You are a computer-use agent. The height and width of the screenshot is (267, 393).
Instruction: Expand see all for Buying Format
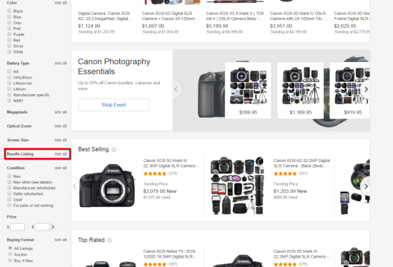pos(61,240)
